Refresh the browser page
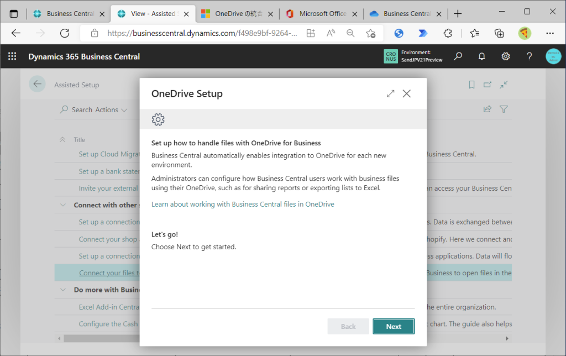The width and height of the screenshot is (566, 356). [65, 33]
